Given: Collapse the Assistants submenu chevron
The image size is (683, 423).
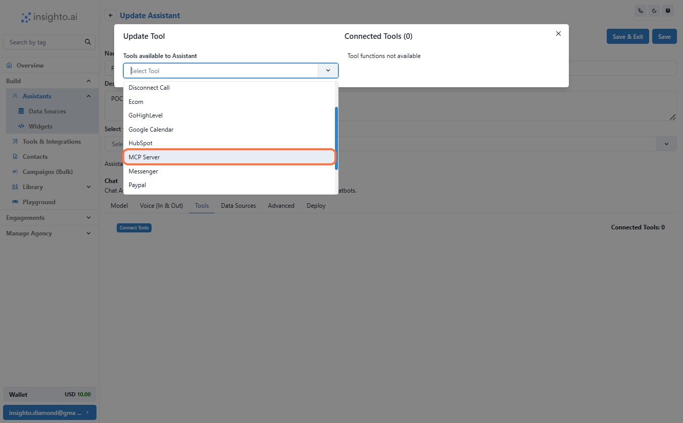Looking at the screenshot, I should pyautogui.click(x=88, y=96).
